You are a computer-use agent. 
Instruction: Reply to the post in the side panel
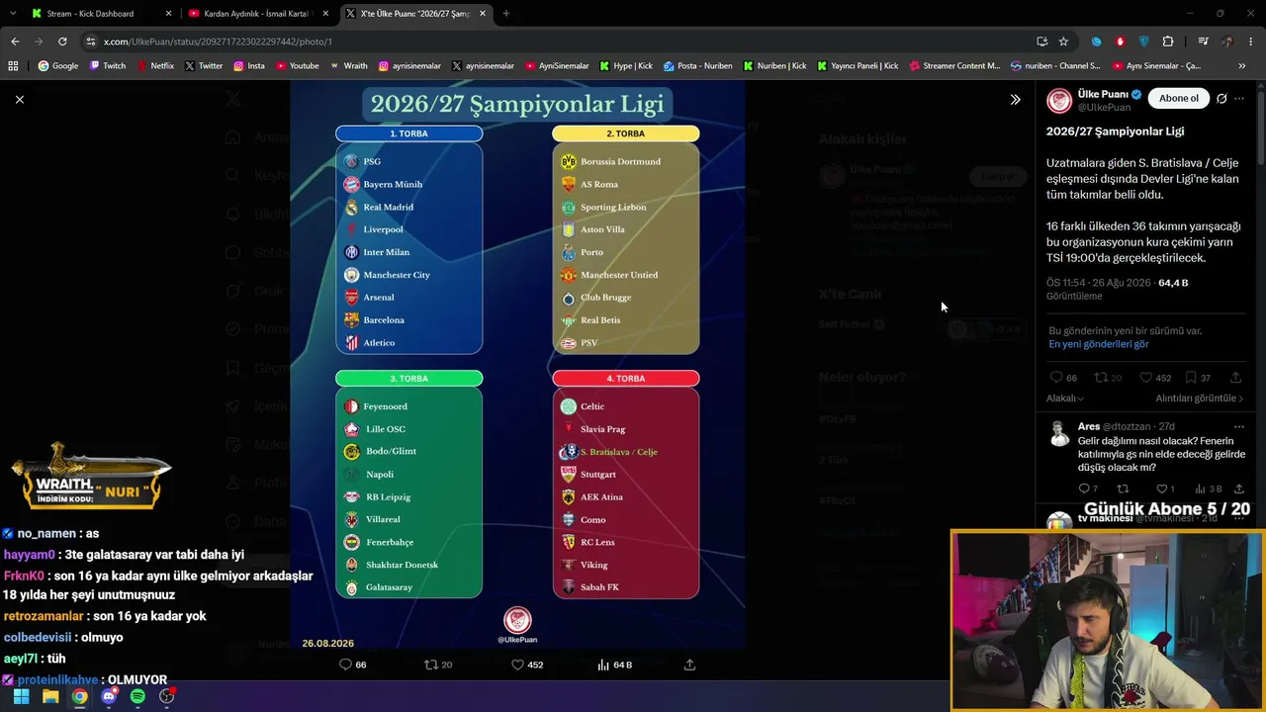pos(1056,377)
